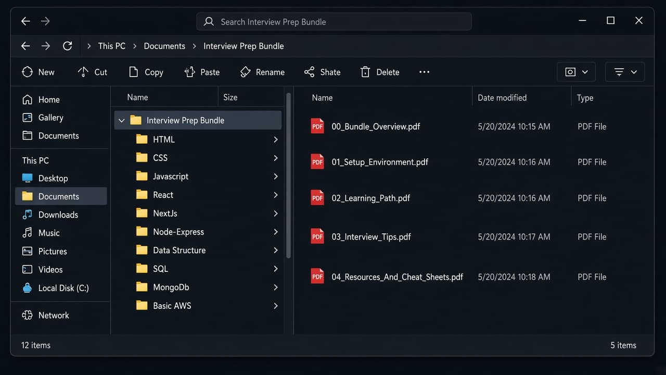Open the sort options dropdown
This screenshot has width=666, height=375.
625,72
